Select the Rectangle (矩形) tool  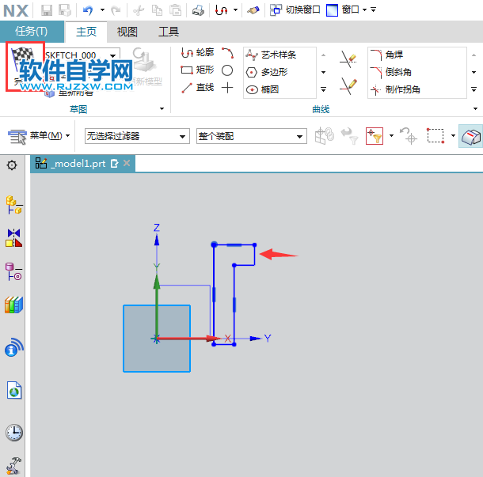(197, 70)
